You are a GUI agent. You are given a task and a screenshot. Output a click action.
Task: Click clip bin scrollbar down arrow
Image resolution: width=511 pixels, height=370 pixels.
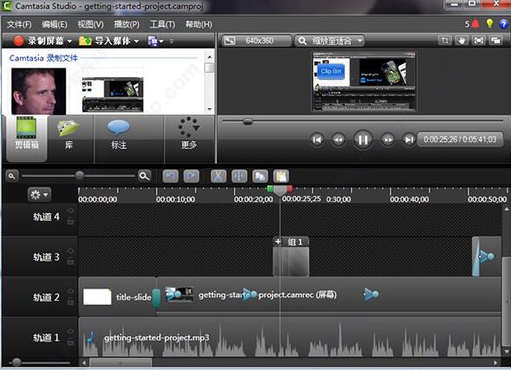[210, 109]
